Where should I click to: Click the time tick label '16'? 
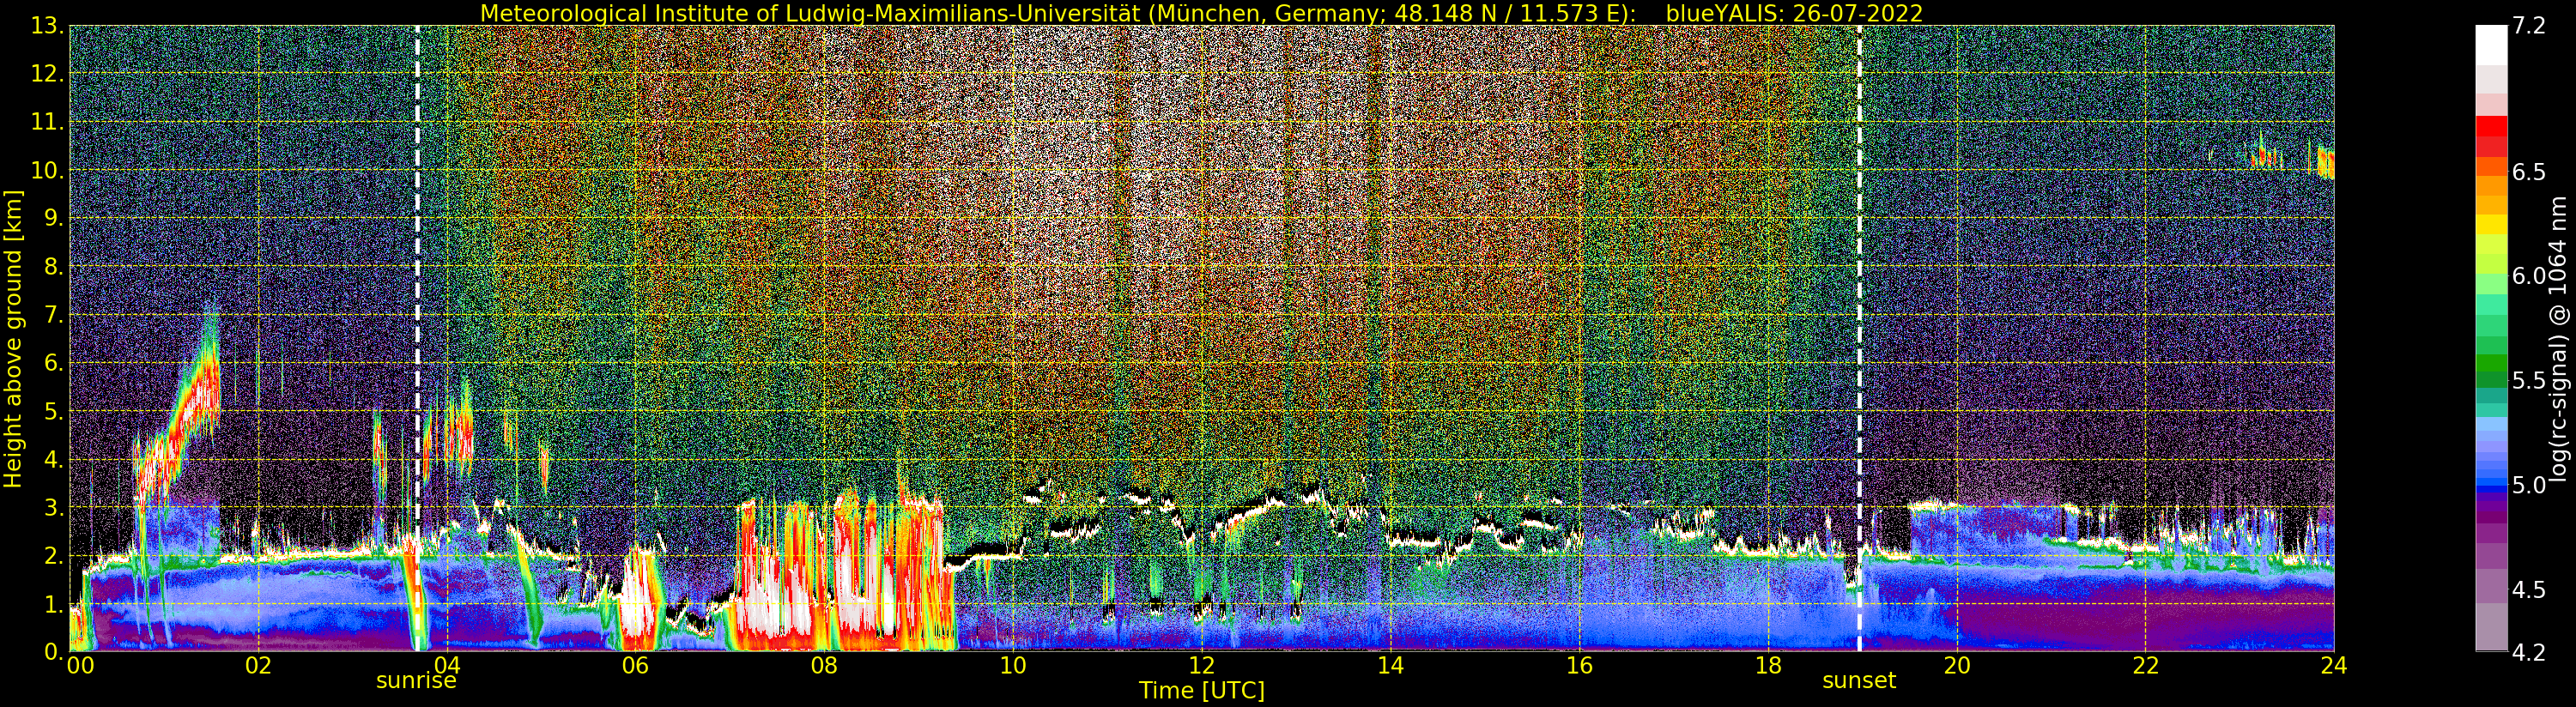[1579, 665]
